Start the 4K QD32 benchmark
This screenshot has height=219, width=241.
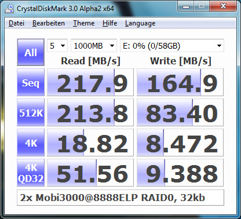[31, 173]
